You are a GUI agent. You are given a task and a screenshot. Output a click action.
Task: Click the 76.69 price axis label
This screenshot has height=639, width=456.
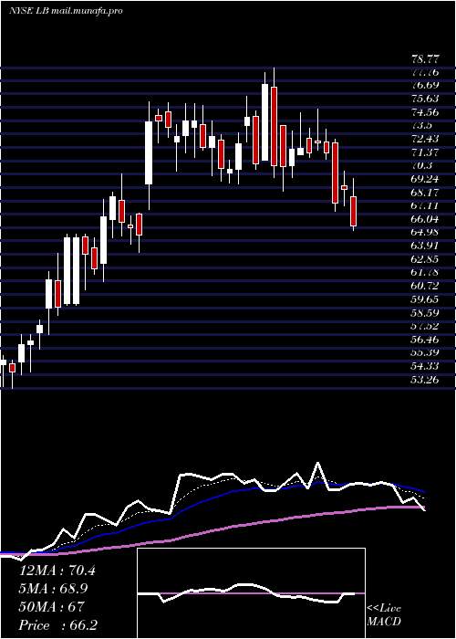pyautogui.click(x=425, y=86)
